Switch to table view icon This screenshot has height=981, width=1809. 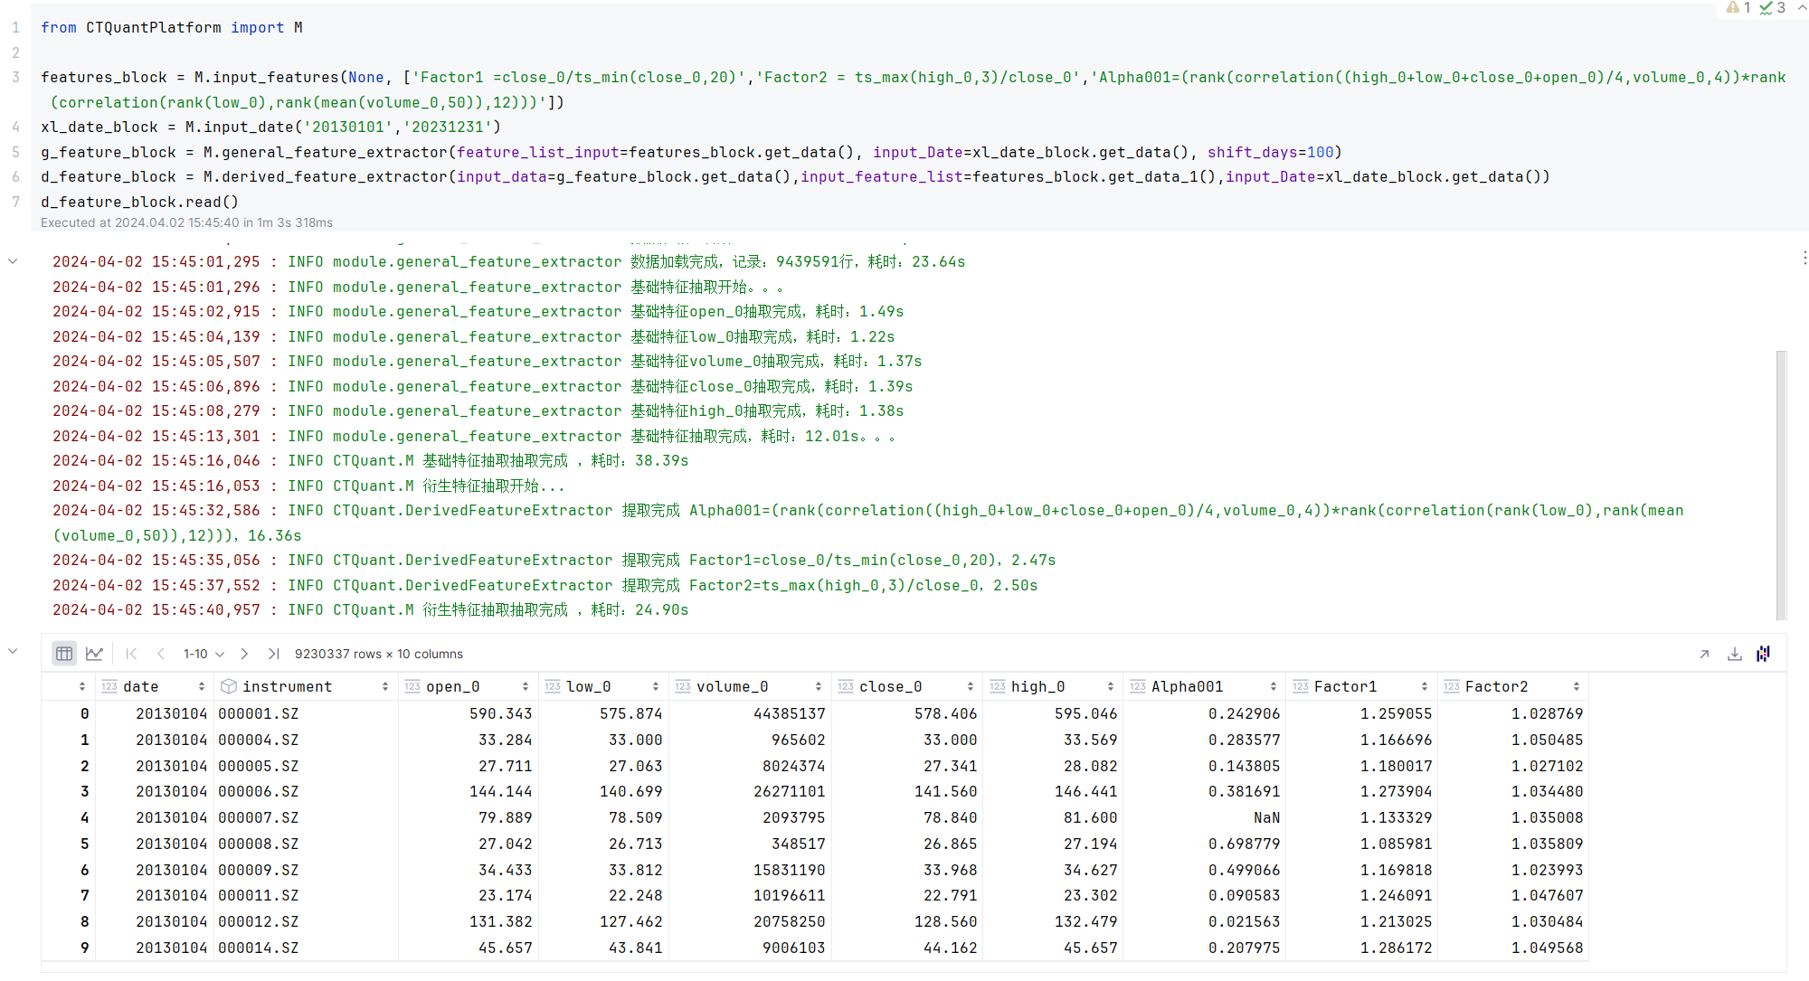[64, 654]
